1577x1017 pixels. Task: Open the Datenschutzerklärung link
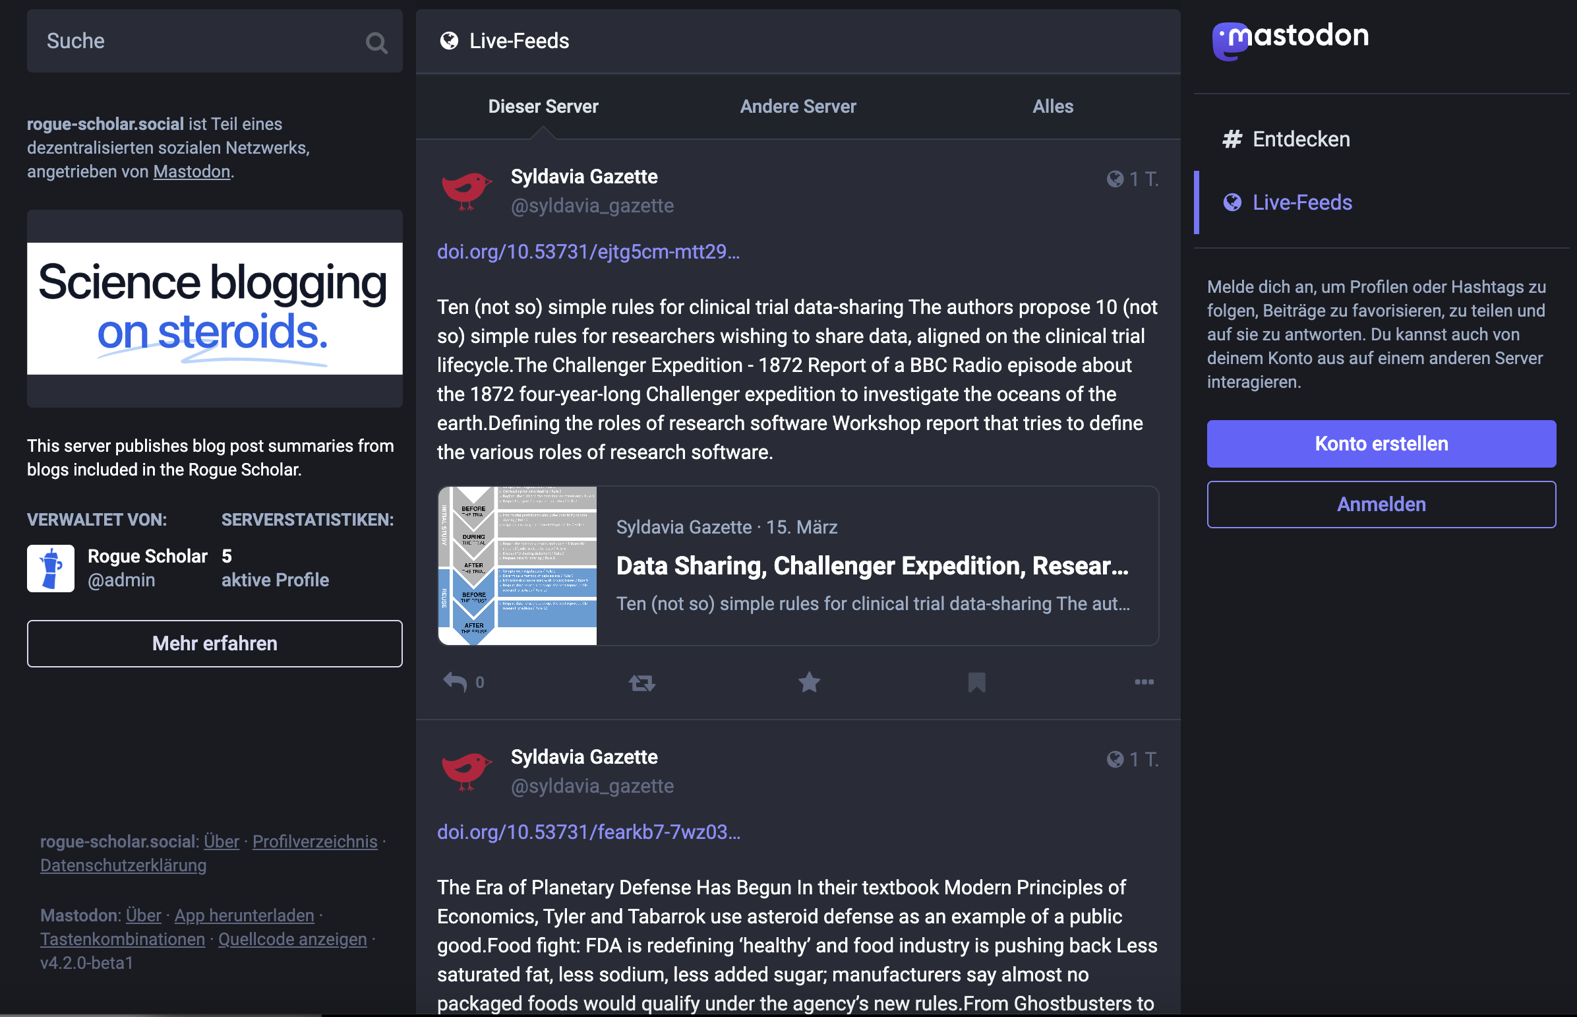[123, 865]
